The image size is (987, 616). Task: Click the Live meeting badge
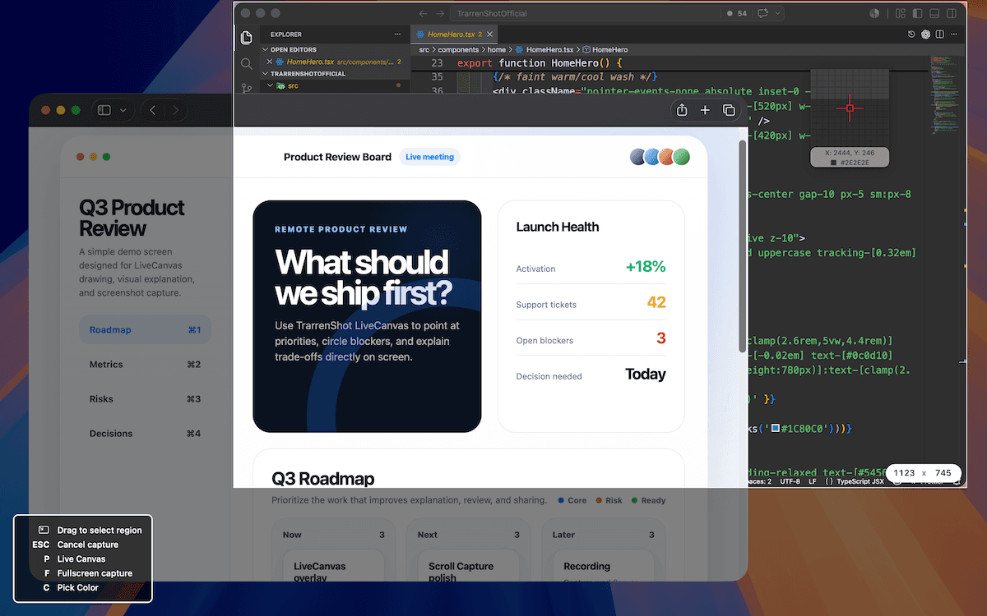pyautogui.click(x=429, y=157)
